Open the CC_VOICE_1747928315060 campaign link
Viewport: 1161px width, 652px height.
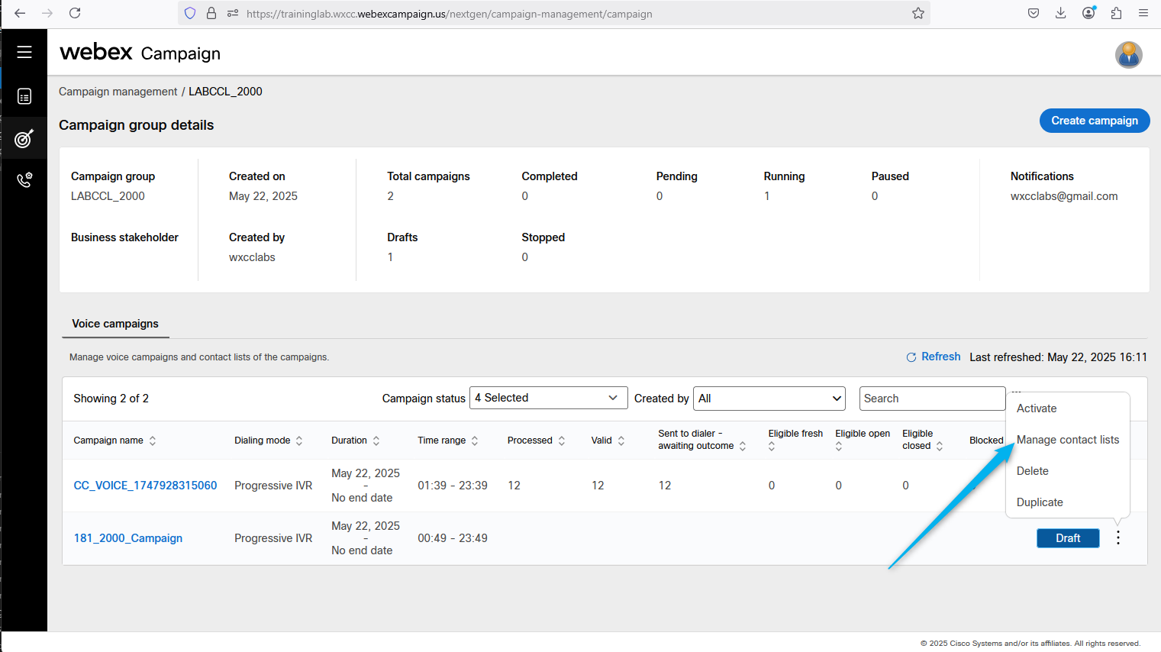pos(145,486)
